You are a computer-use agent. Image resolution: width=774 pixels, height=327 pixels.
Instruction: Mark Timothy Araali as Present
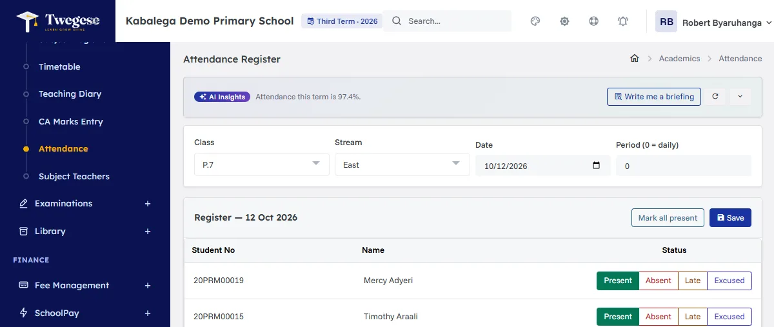click(618, 317)
